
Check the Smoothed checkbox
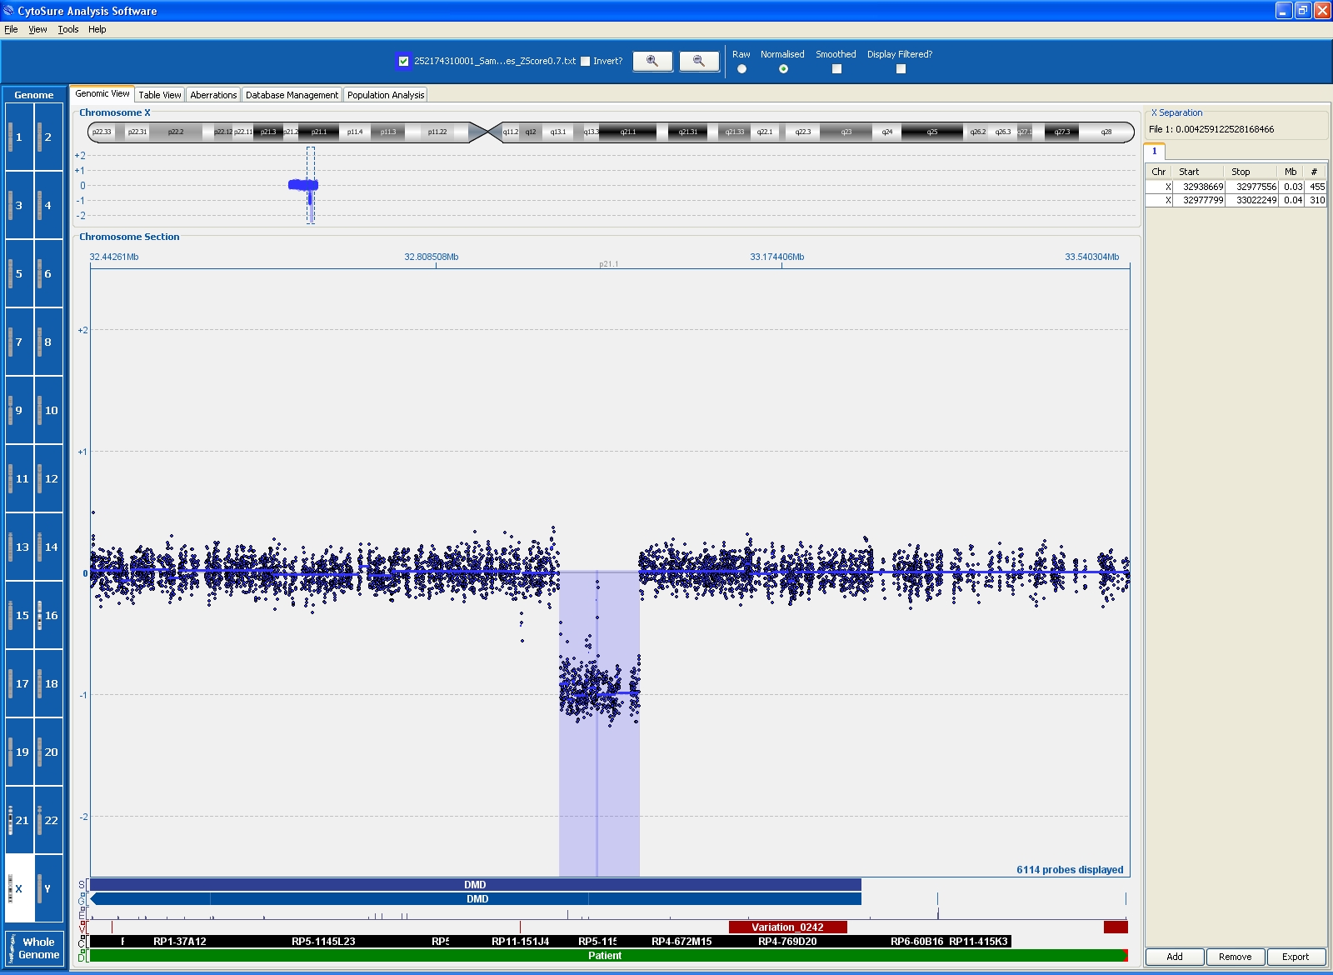836,69
